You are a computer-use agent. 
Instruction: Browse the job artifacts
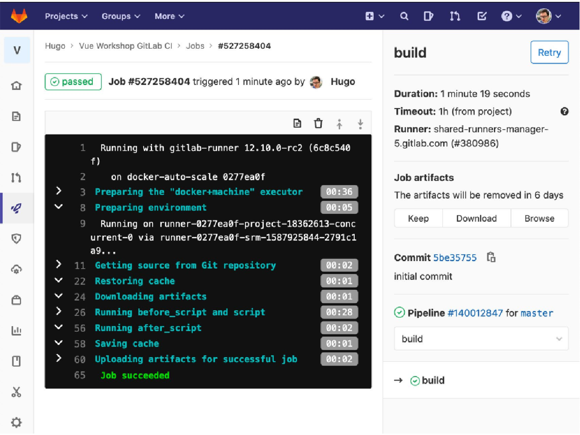(x=540, y=218)
